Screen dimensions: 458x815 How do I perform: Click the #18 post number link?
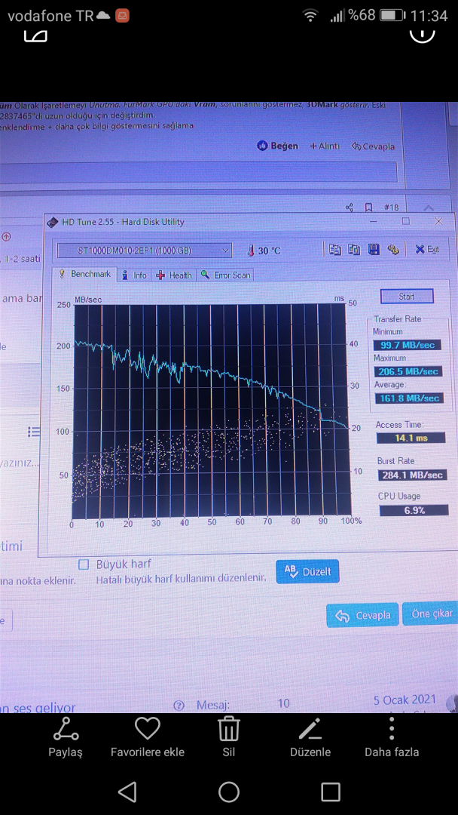[x=391, y=208]
